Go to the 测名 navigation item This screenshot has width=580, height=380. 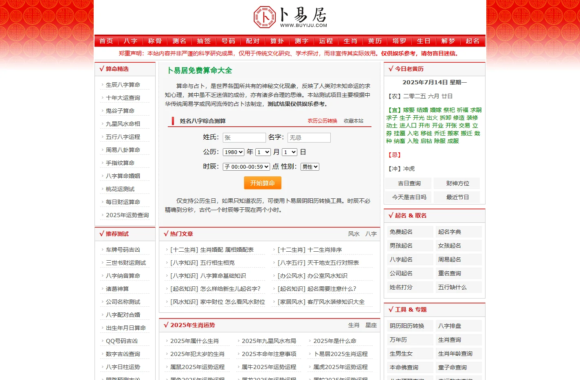click(x=179, y=41)
